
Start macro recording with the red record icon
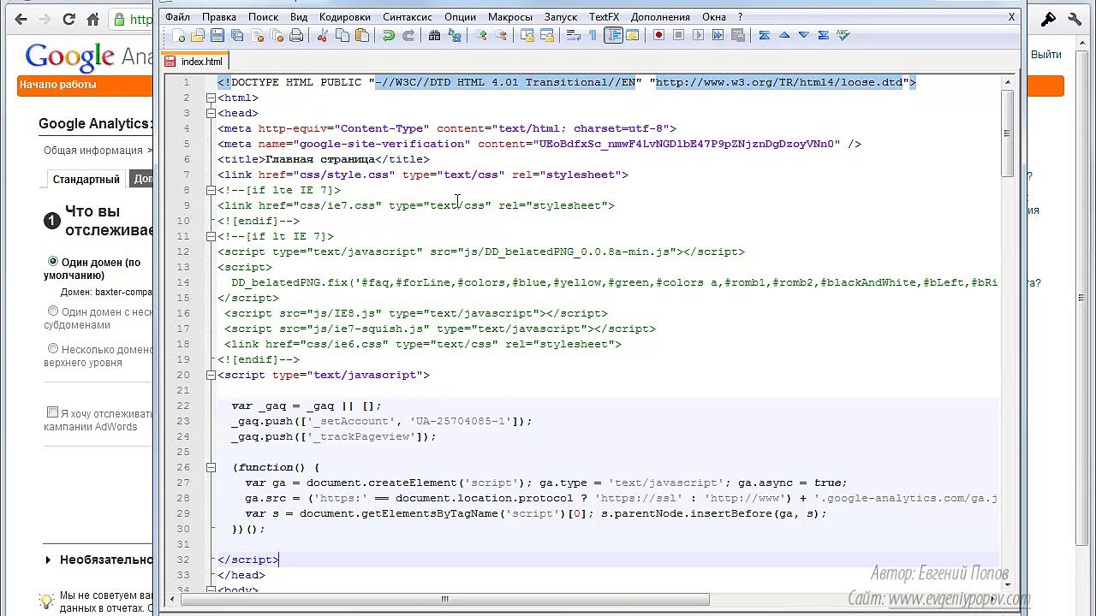click(658, 35)
